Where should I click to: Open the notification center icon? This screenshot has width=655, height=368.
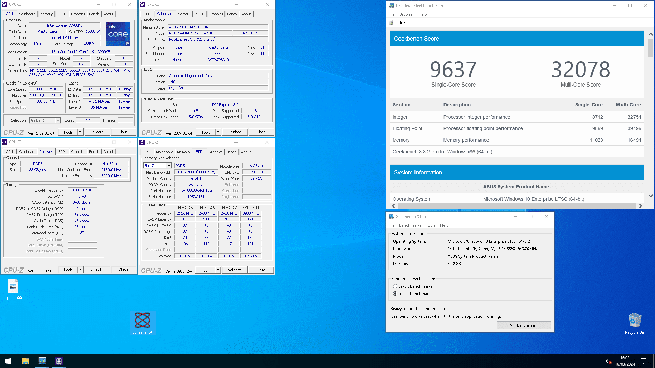pos(644,361)
